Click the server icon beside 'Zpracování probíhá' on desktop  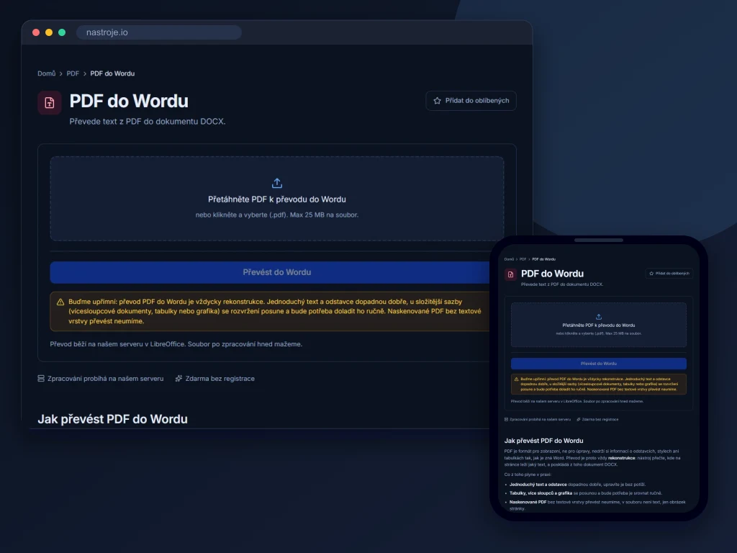tap(41, 379)
